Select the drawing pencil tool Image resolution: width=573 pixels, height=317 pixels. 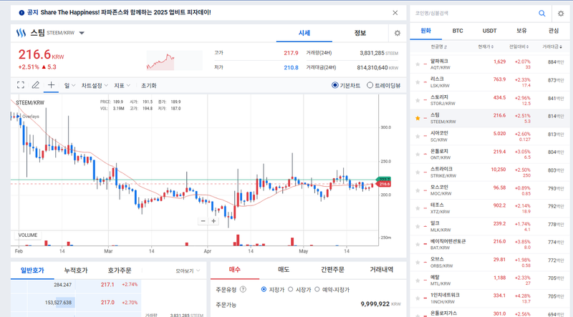[35, 85]
